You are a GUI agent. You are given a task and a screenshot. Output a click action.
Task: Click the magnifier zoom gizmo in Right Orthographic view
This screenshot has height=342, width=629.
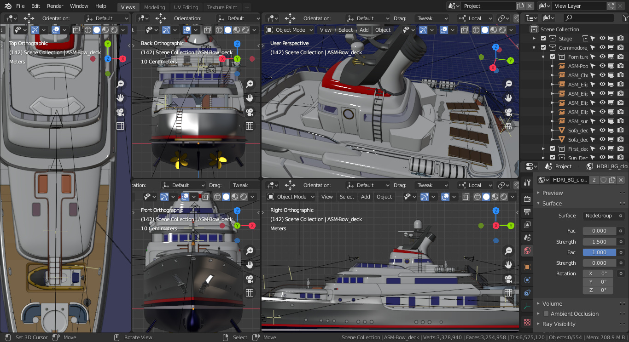[507, 251]
